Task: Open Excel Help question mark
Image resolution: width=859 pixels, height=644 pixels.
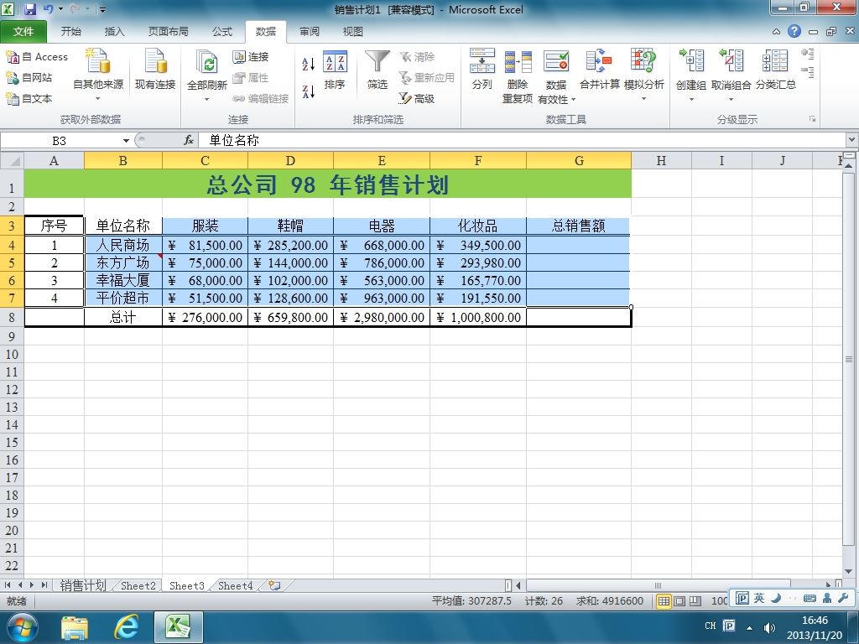Action: coord(794,31)
